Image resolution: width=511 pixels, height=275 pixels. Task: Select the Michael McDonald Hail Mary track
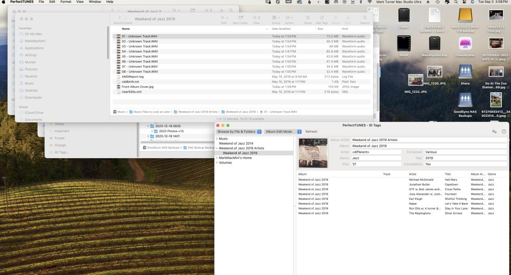pos(403,180)
